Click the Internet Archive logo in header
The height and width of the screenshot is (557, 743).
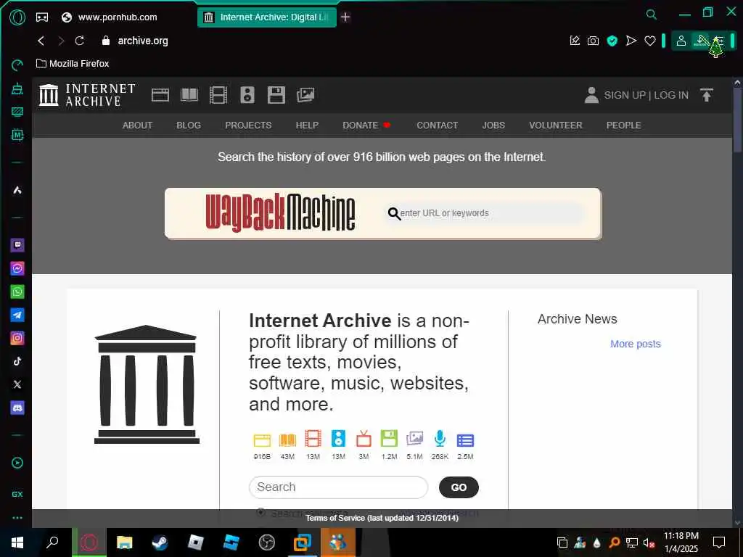click(87, 95)
